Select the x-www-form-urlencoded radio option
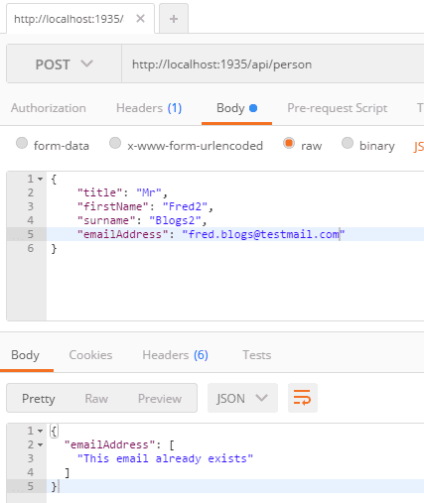Viewport: 424px width, 503px height. tap(115, 143)
